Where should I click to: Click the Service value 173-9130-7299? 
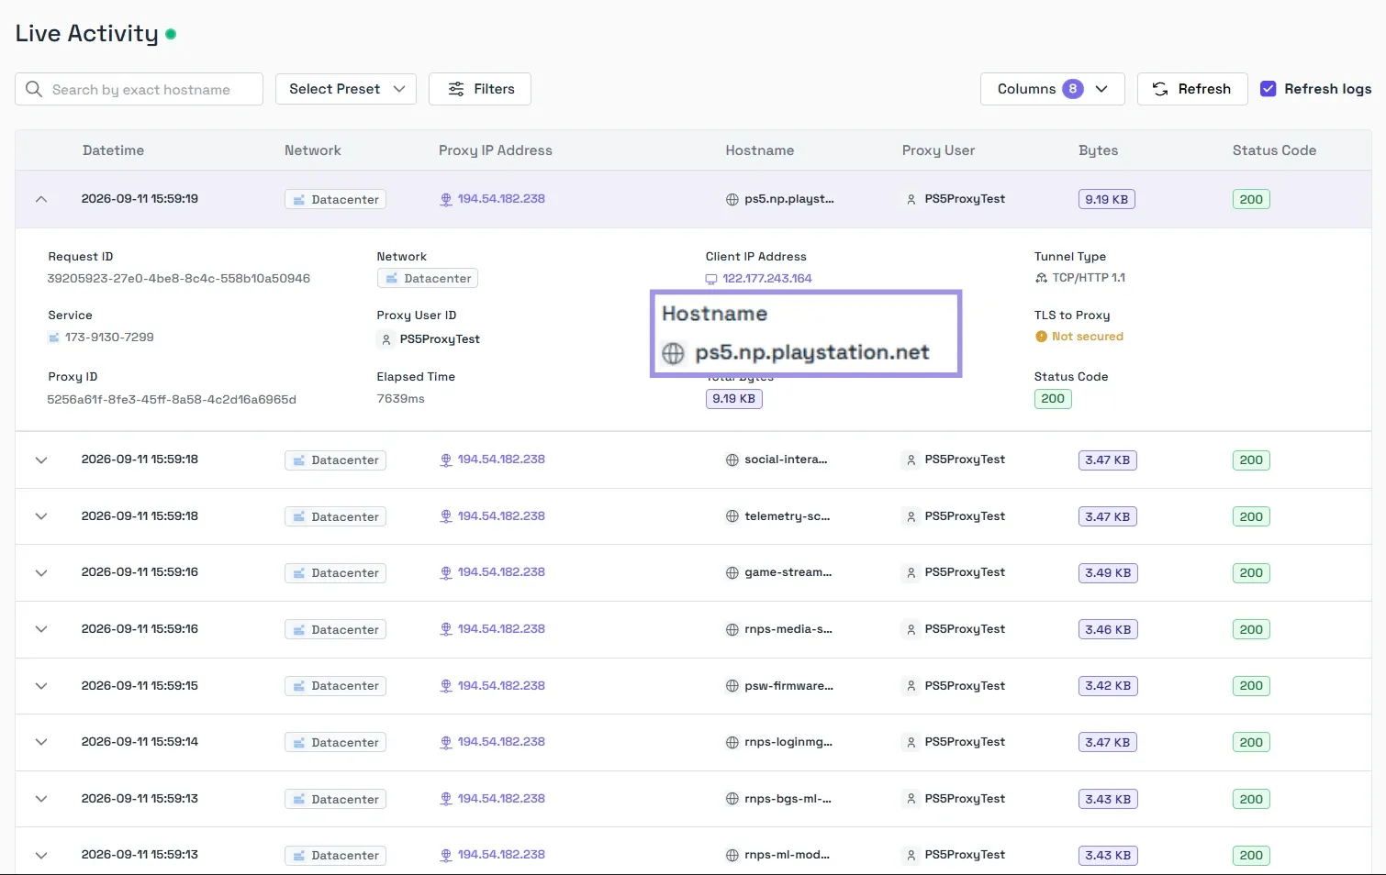pos(109,338)
